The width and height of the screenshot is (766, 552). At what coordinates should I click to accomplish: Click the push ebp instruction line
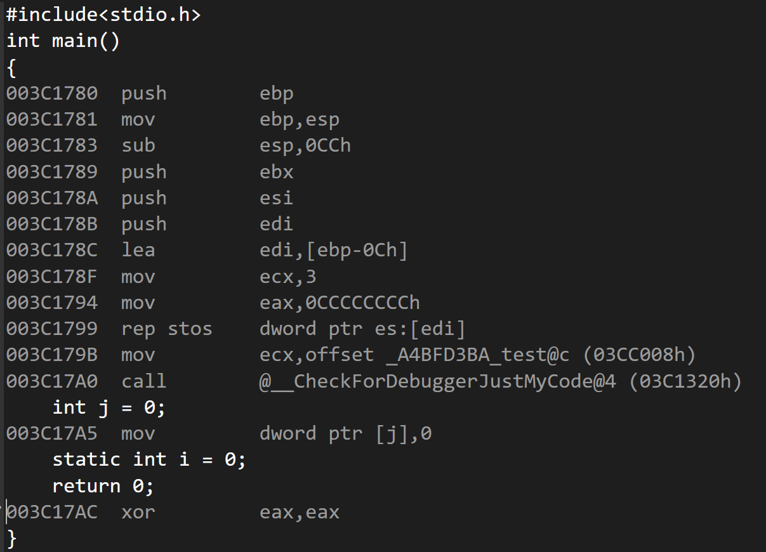150,93
